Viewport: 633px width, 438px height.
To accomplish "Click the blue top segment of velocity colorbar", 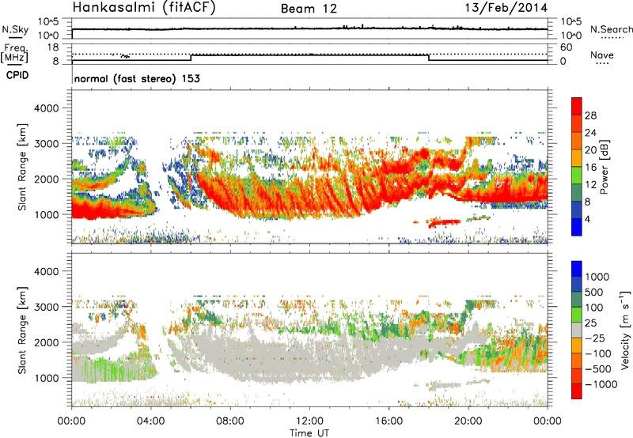I will tap(577, 269).
